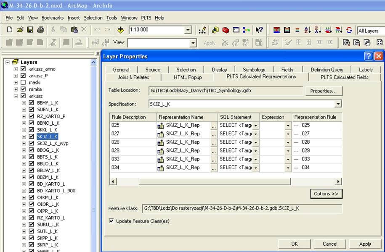Click the yellow Layers stack icon

pos(15,62)
